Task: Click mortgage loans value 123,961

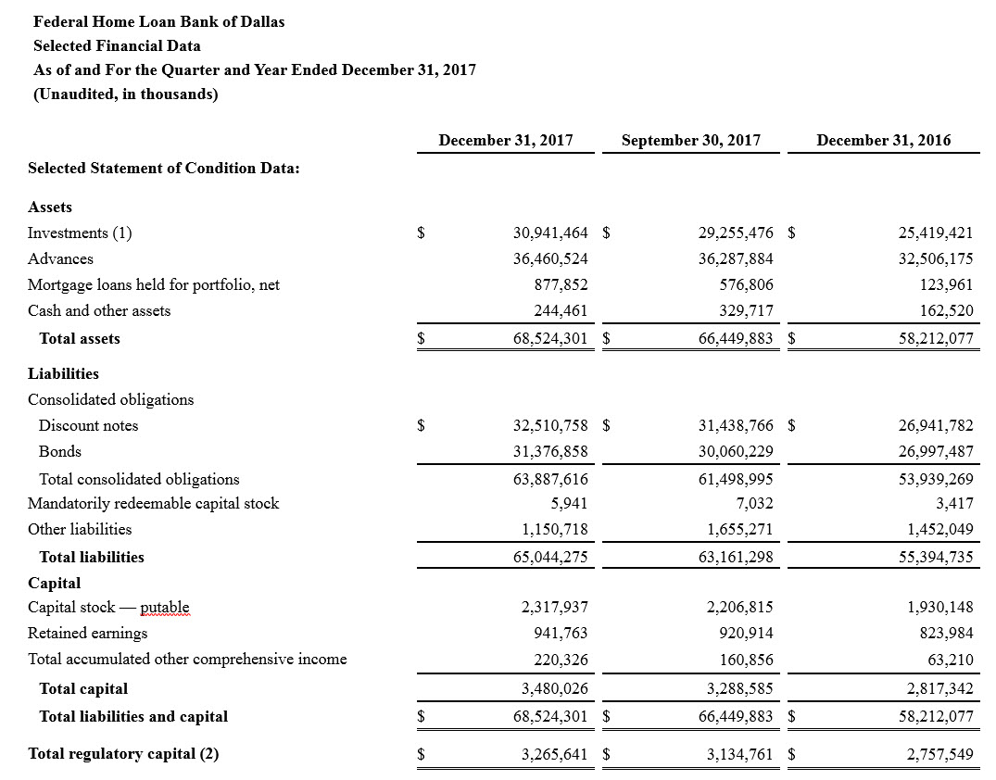Action: click(x=947, y=285)
